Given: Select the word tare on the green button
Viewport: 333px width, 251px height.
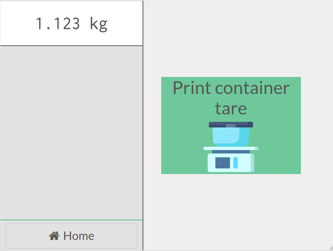Looking at the screenshot, I should (x=231, y=108).
